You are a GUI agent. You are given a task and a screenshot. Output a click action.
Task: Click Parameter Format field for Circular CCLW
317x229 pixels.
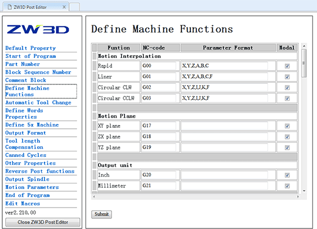pos(224,98)
